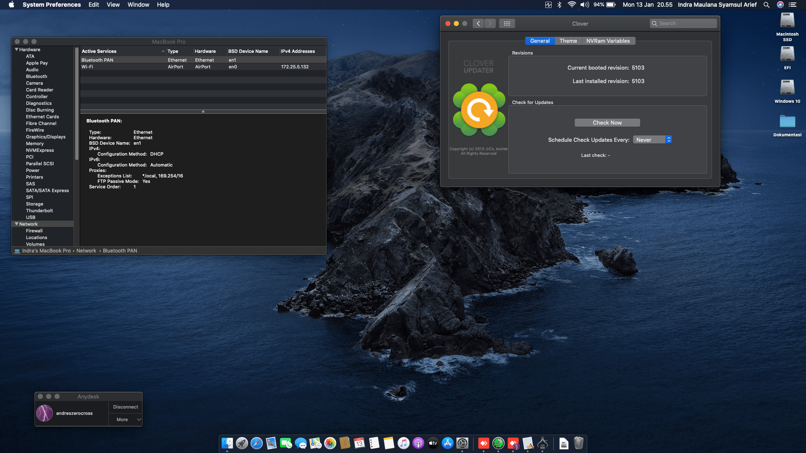This screenshot has width=806, height=453.
Task: Open Safari from the dock
Action: pyautogui.click(x=256, y=443)
